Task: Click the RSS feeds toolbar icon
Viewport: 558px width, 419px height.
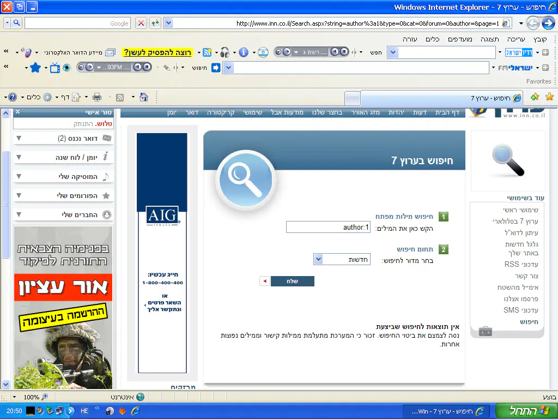Action: pos(119,97)
